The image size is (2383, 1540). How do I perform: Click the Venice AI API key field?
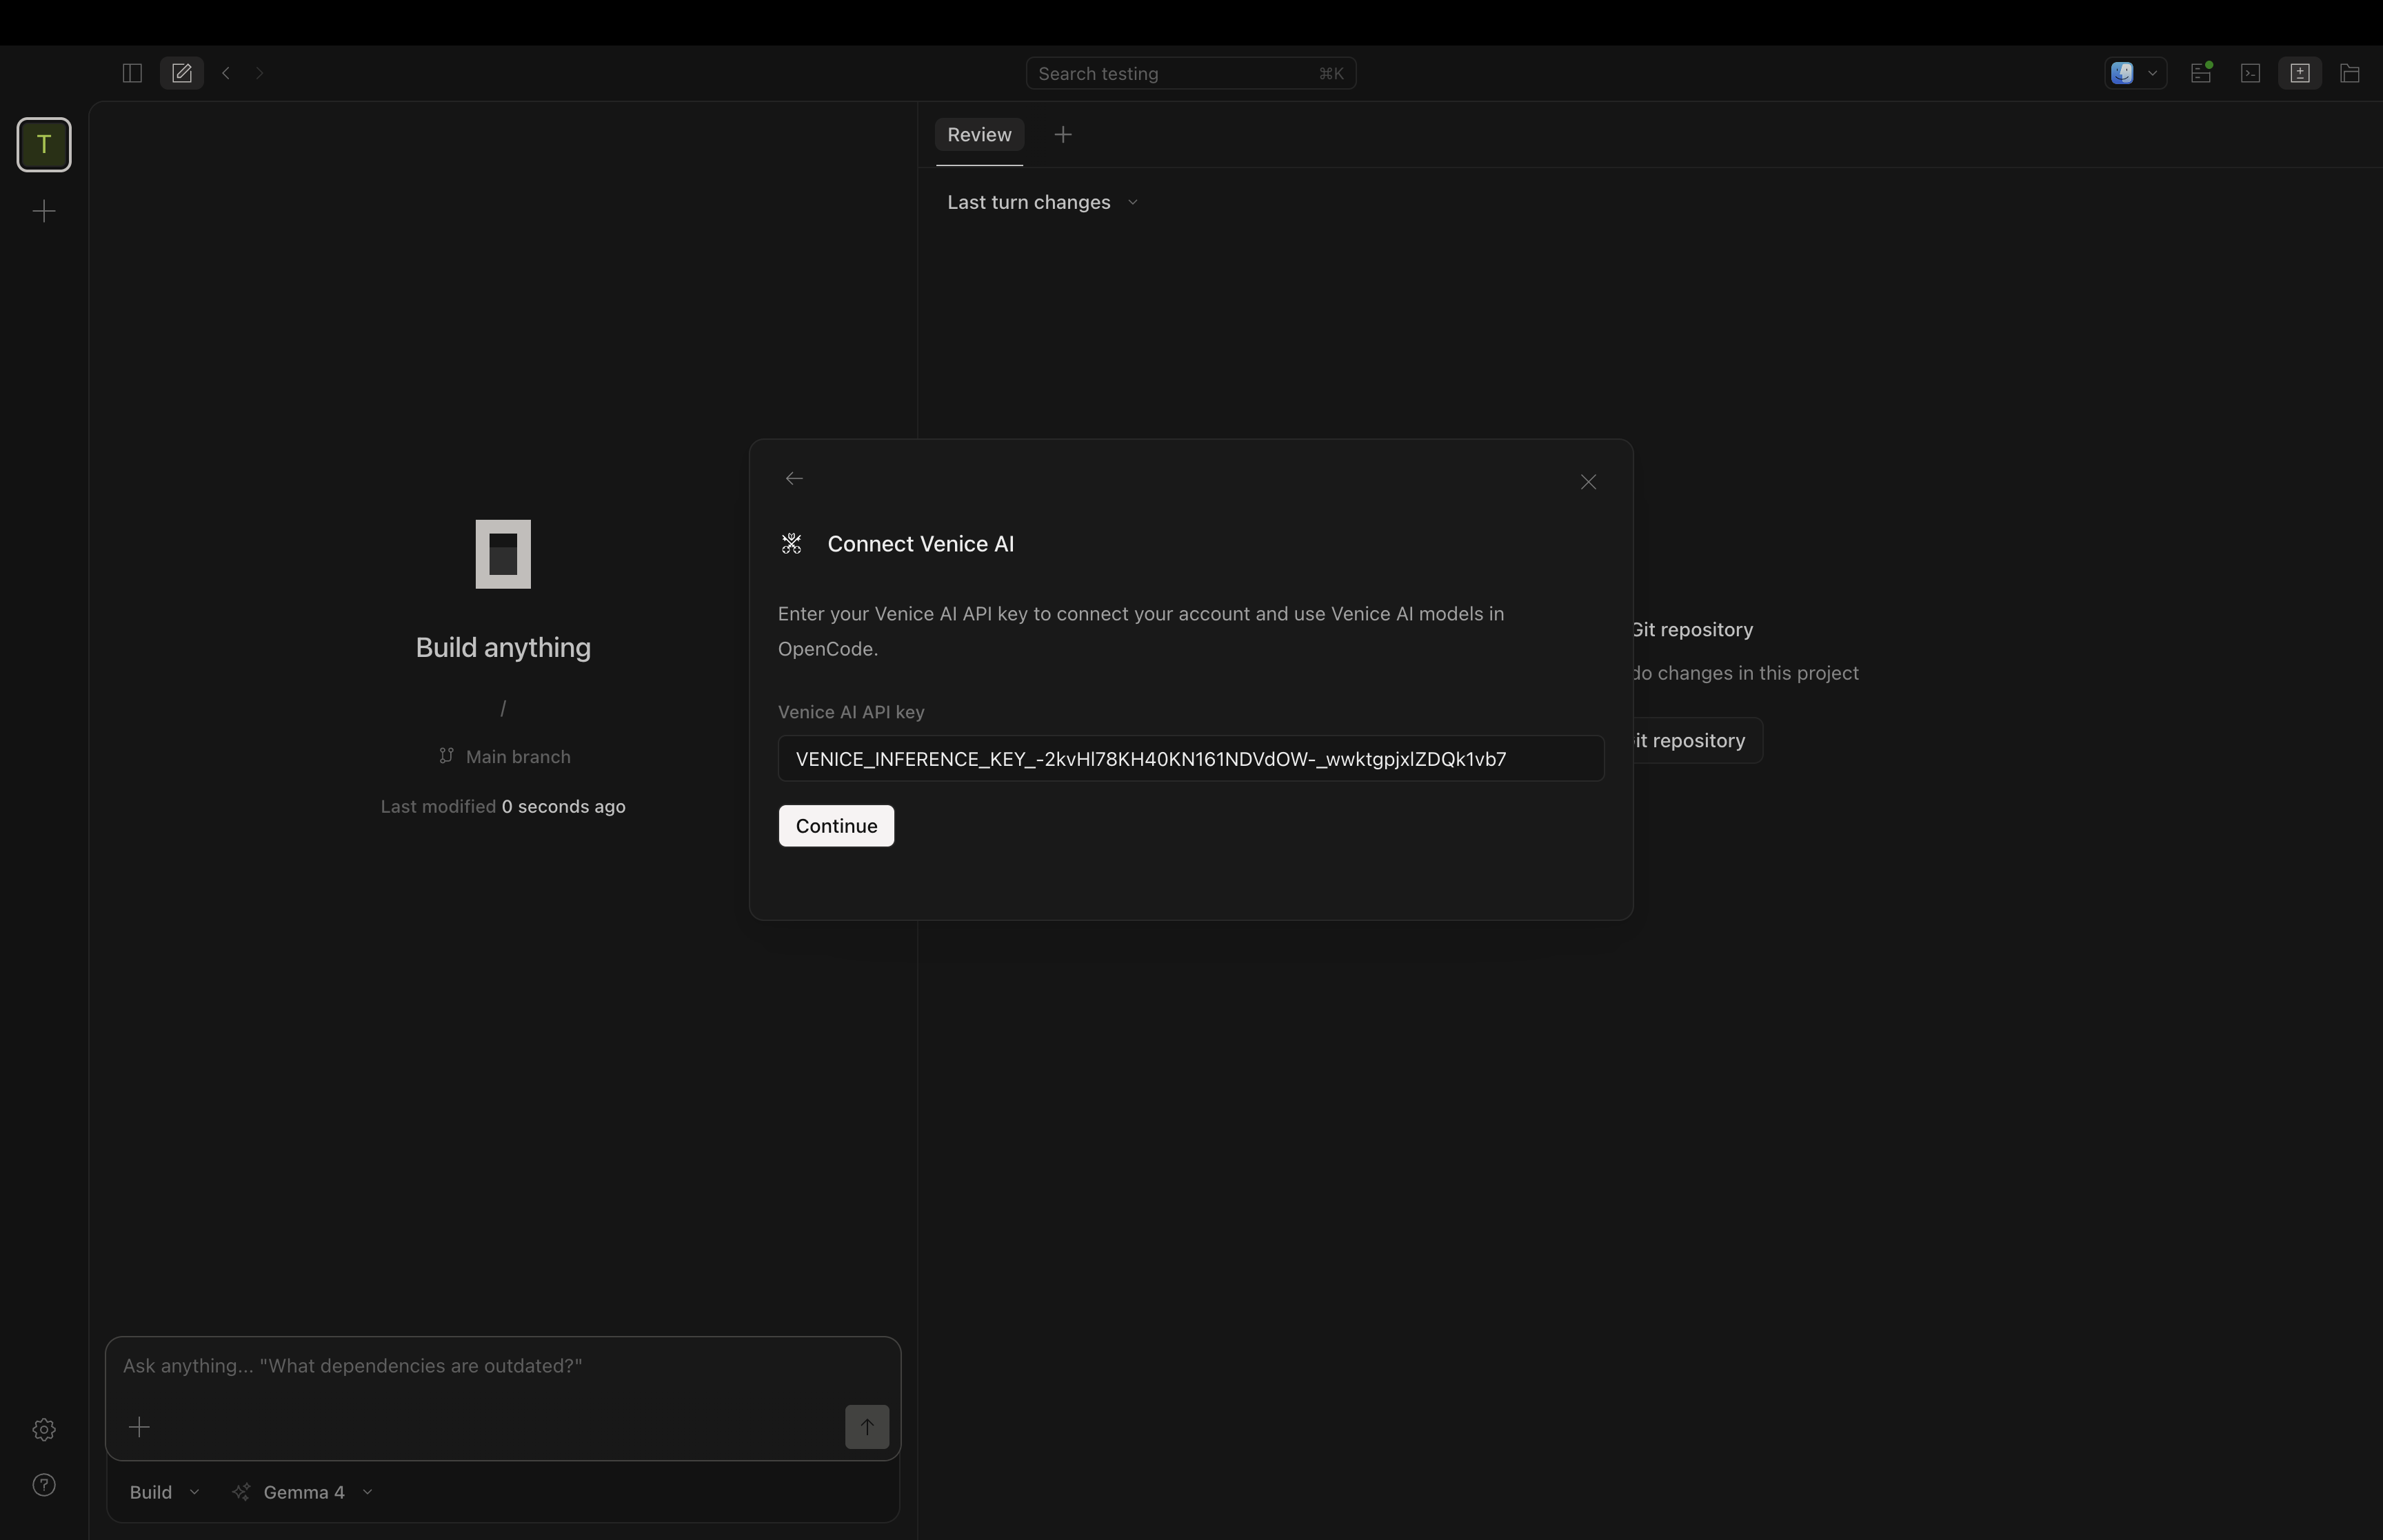pos(1191,759)
